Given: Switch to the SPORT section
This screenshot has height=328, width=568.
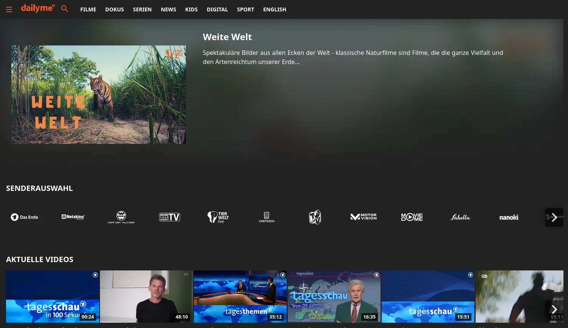Looking at the screenshot, I should 245,9.
